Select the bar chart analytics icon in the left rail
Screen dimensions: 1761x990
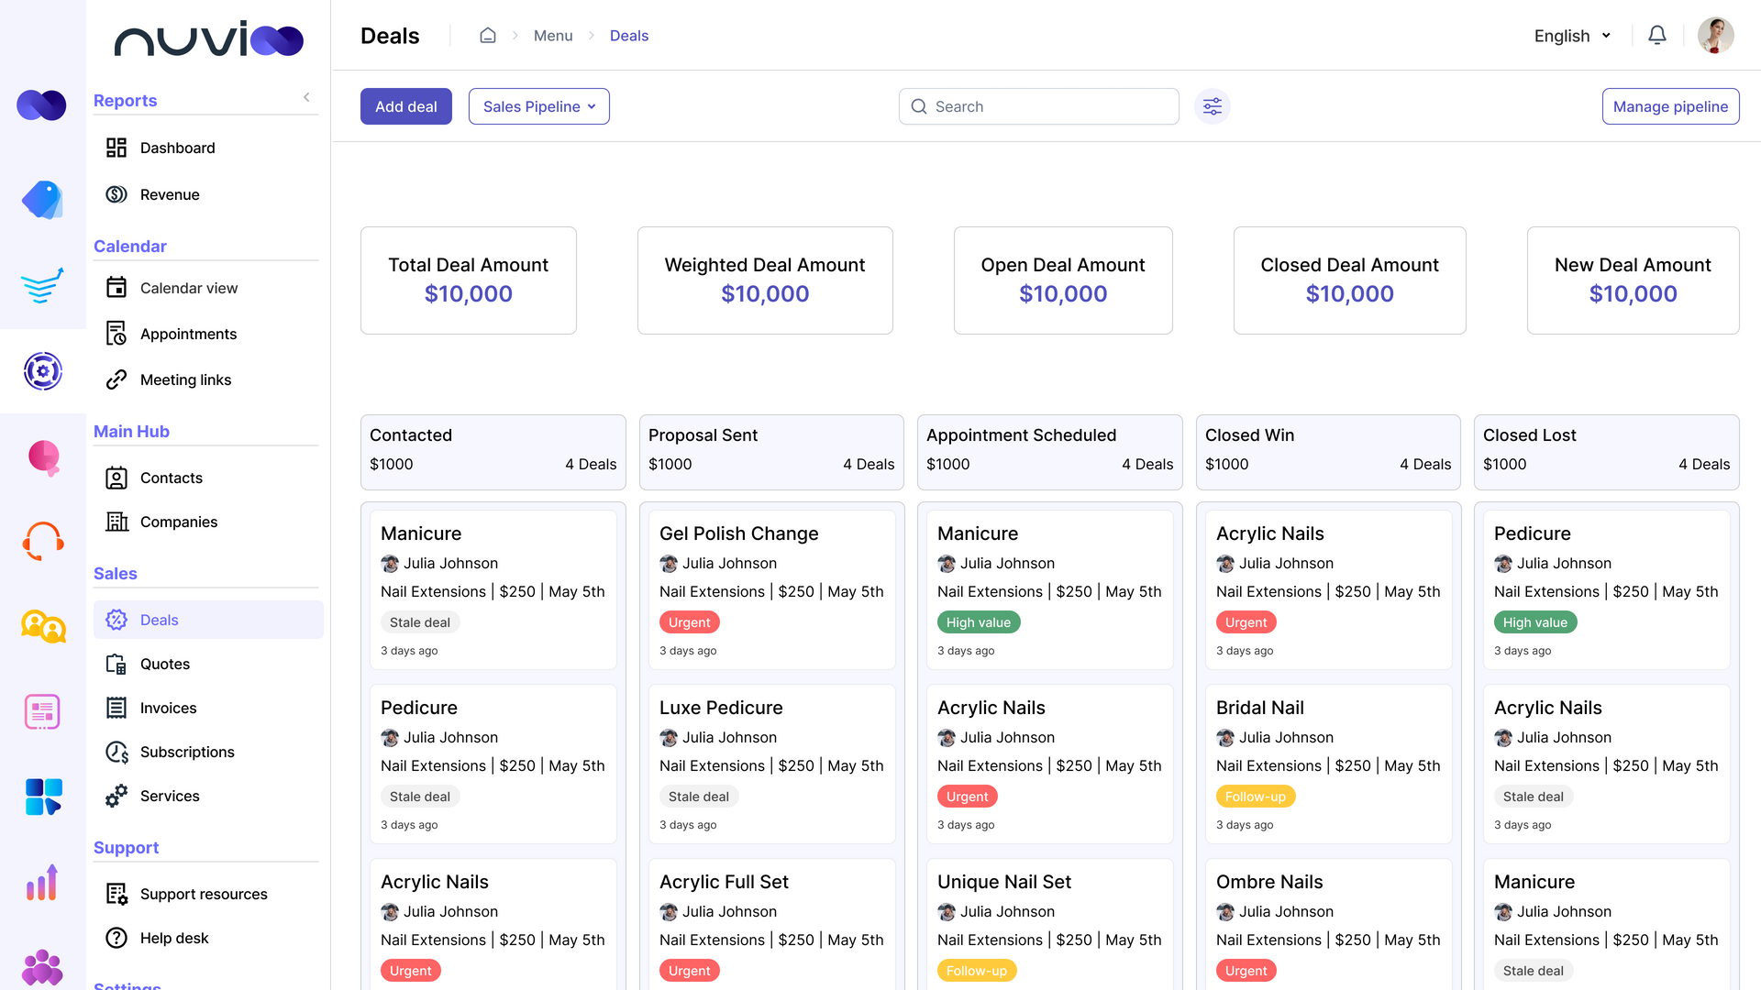[42, 883]
